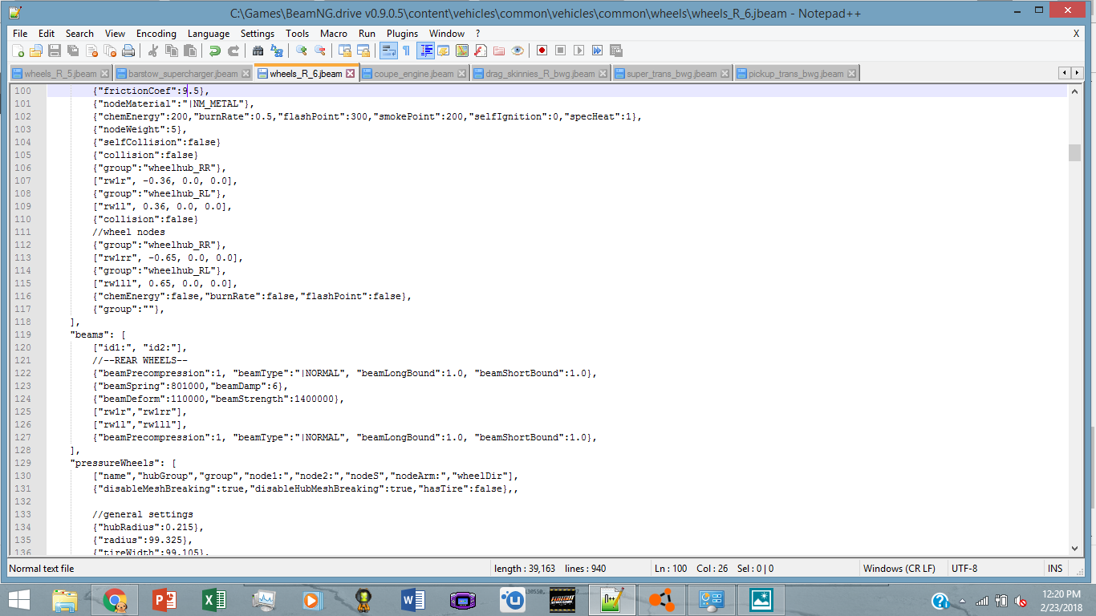The width and height of the screenshot is (1096, 616).
Task: Open the Encoding menu
Action: (156, 34)
